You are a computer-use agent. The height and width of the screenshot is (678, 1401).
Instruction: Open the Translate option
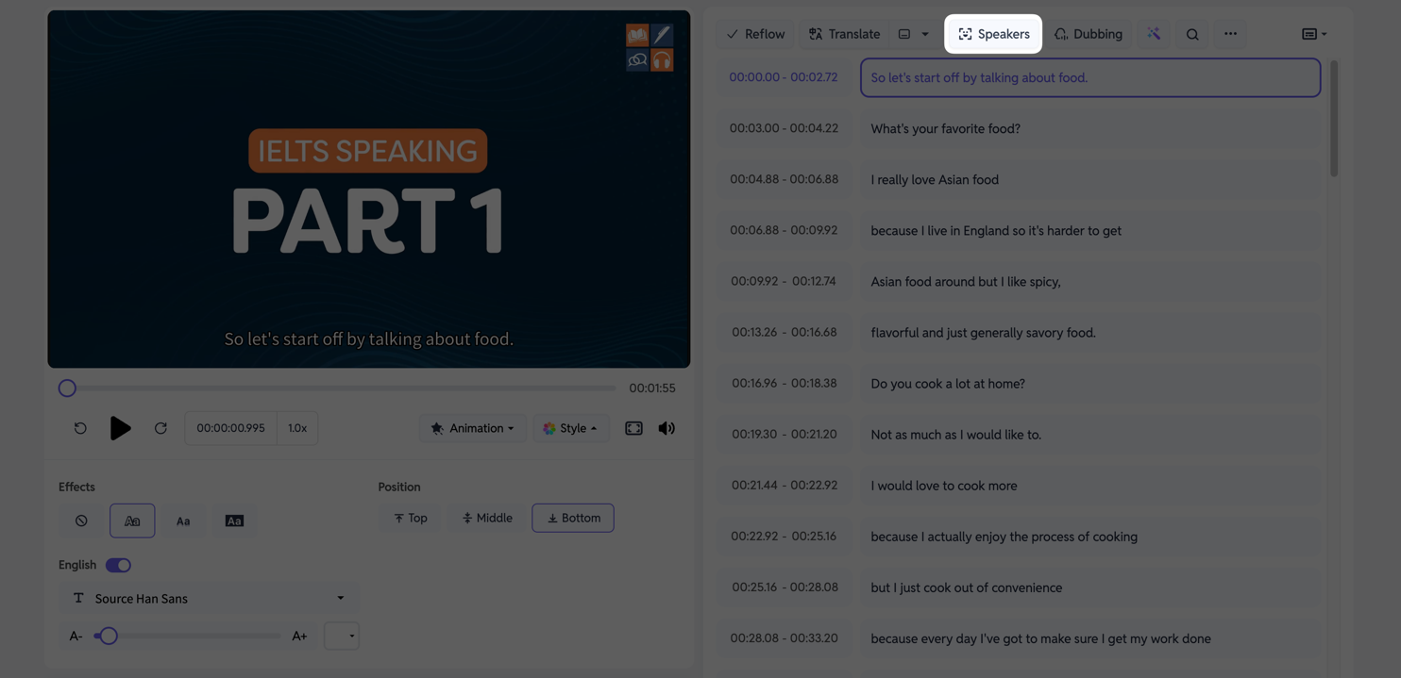[x=844, y=34]
